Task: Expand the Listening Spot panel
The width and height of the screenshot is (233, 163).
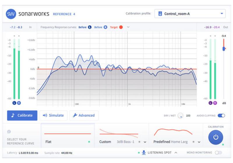Action: pyautogui.click(x=176, y=153)
